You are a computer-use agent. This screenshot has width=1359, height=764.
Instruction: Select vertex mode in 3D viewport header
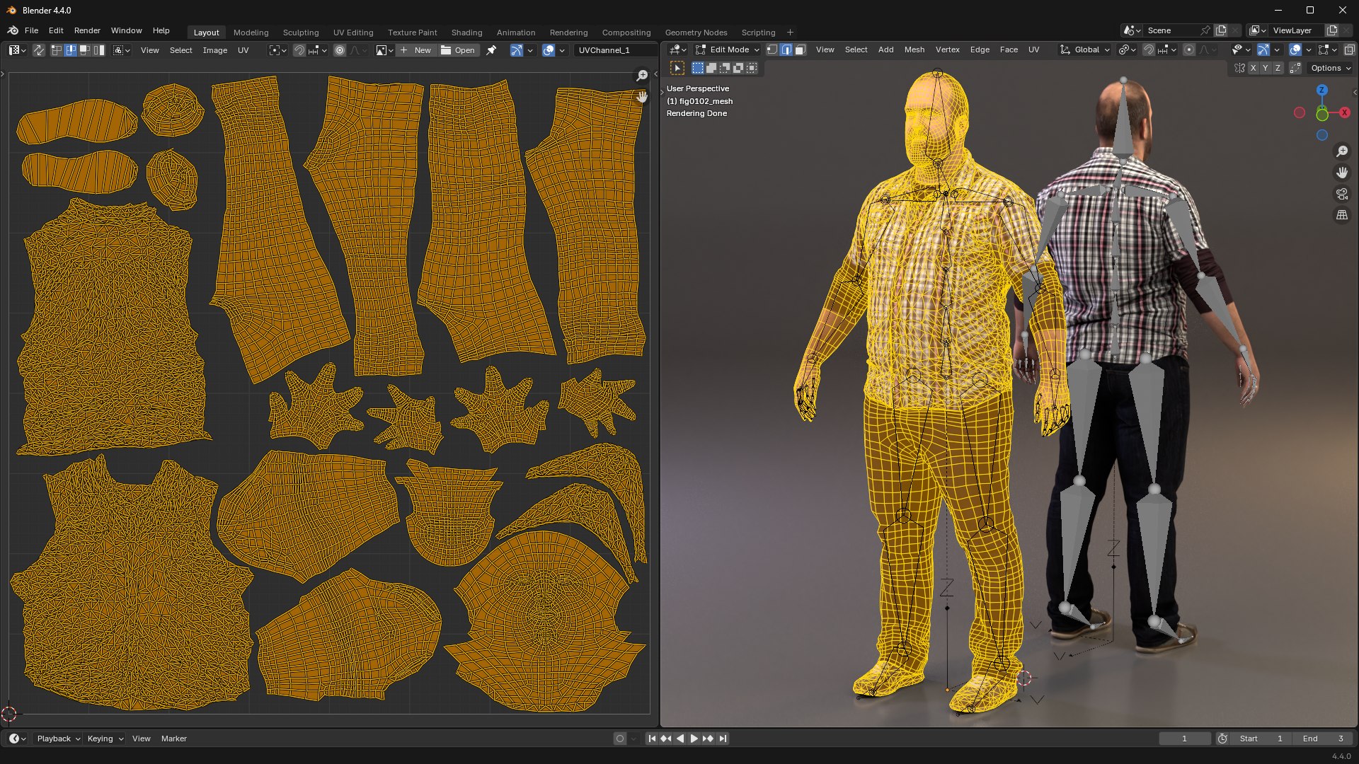[772, 50]
